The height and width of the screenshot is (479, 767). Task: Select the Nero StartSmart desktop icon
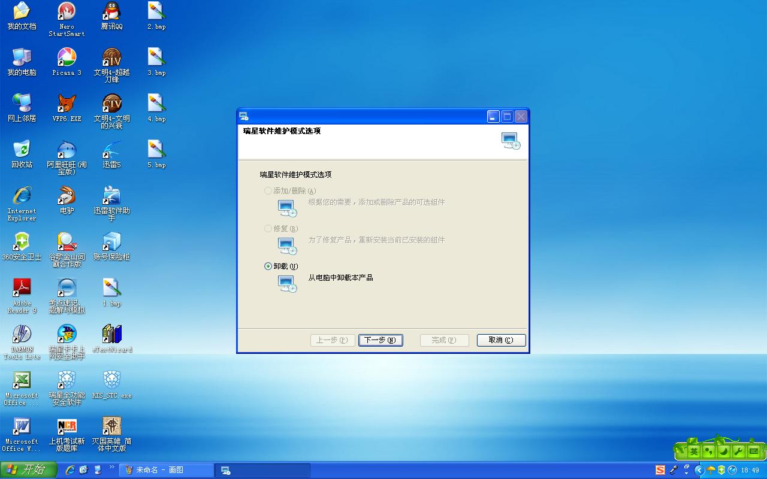tap(67, 19)
